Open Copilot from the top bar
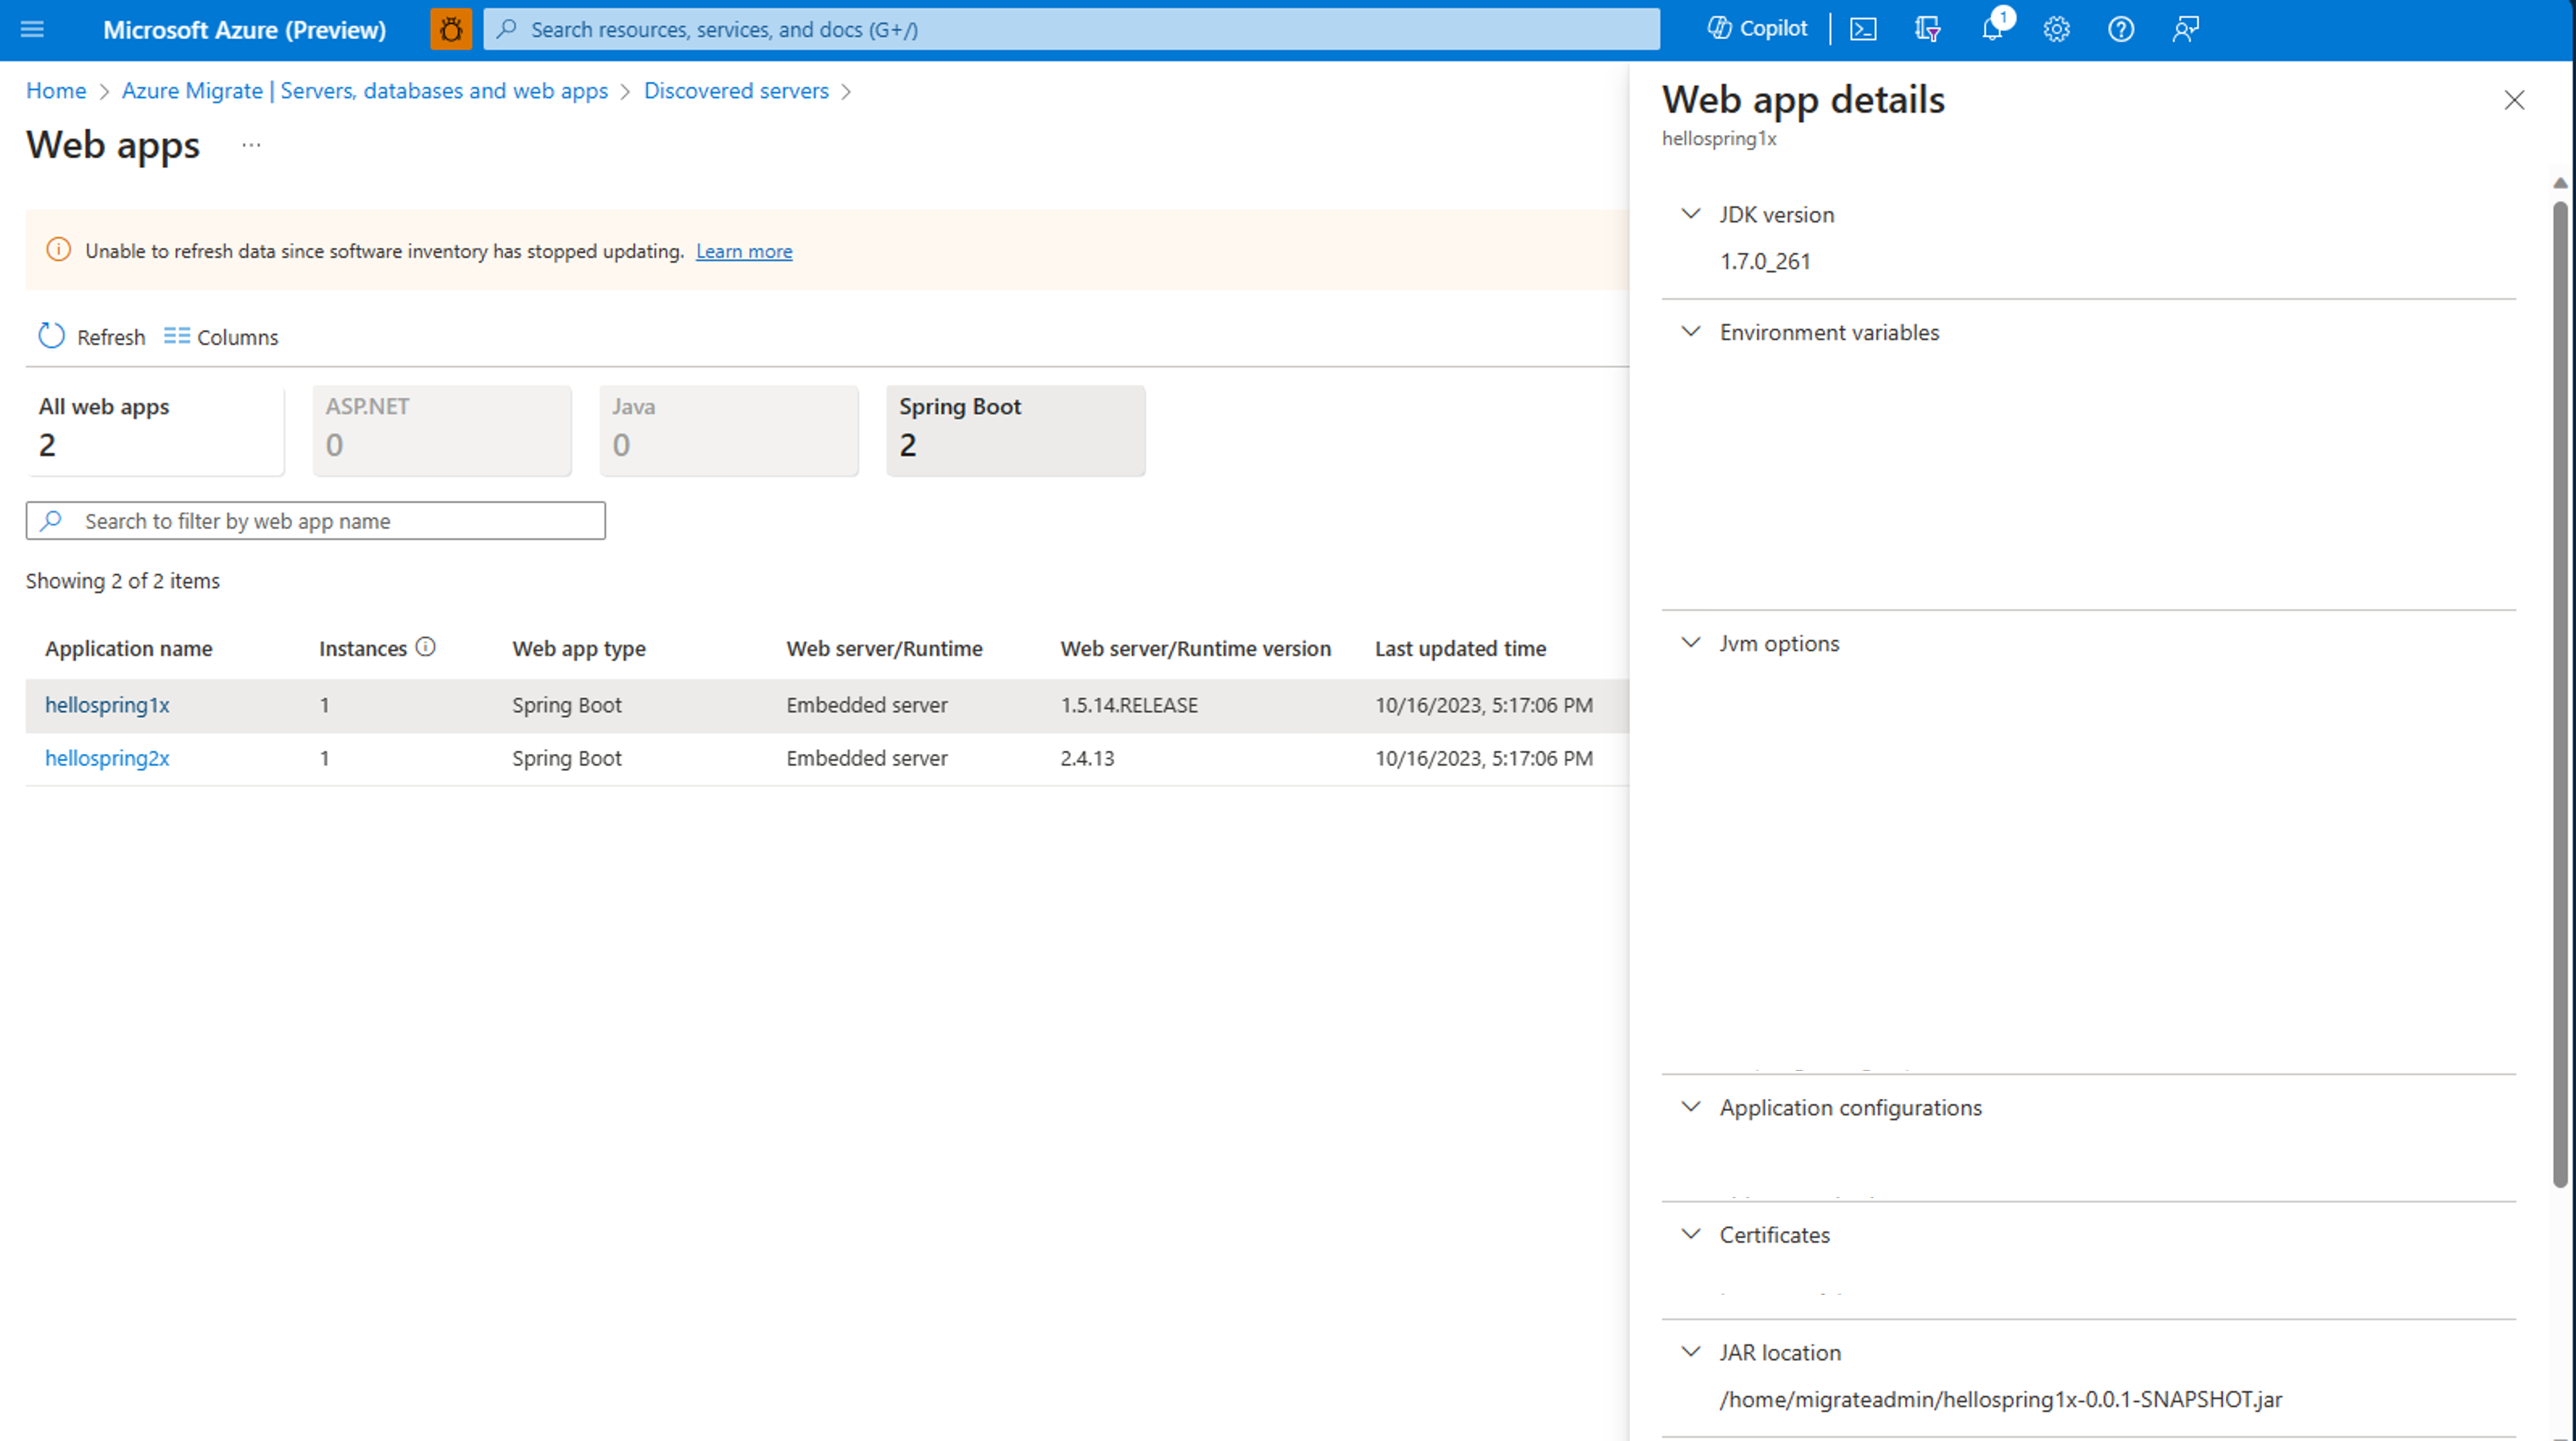 pos(1757,29)
